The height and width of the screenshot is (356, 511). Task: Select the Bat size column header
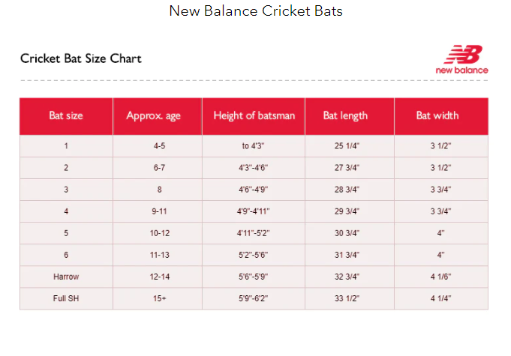click(66, 116)
